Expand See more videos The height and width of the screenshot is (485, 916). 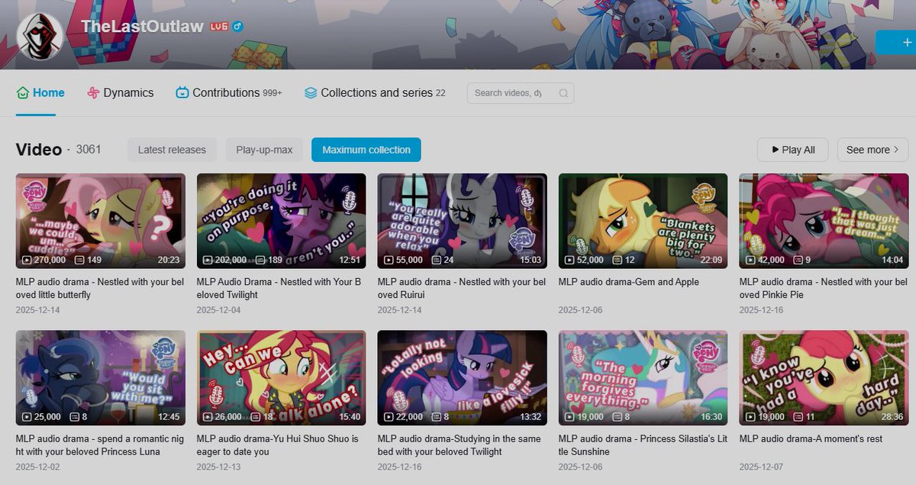coord(872,150)
